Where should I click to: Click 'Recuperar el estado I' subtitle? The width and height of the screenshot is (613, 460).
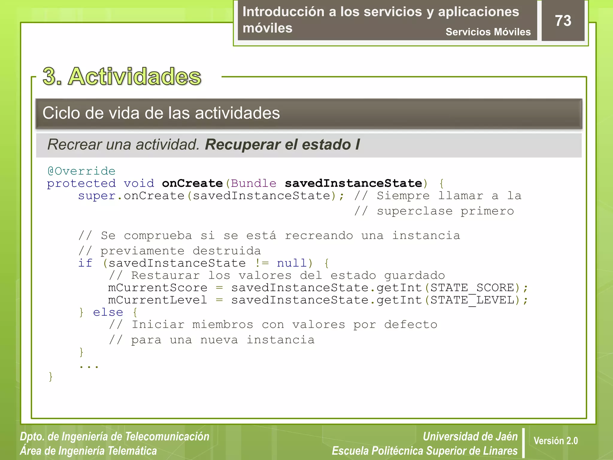[x=282, y=145]
